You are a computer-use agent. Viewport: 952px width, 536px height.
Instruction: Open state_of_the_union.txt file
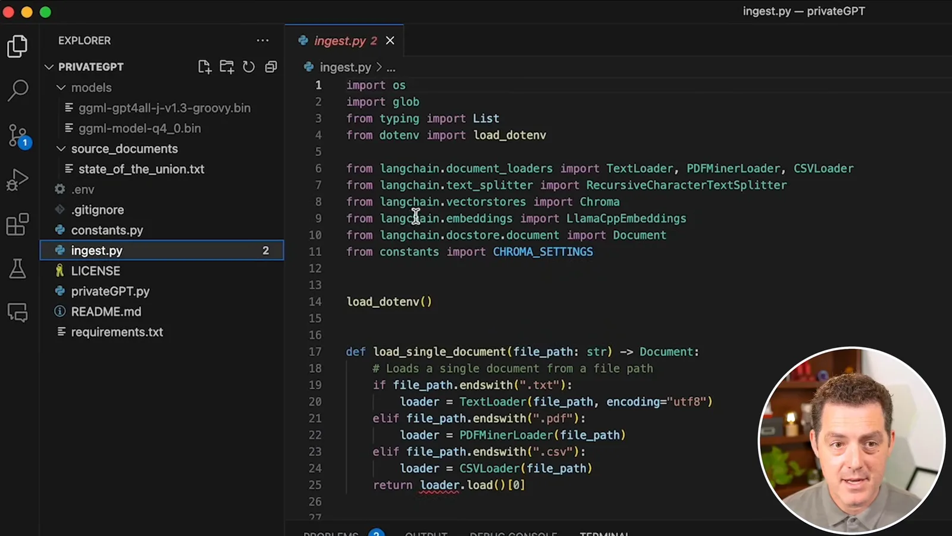click(x=141, y=169)
